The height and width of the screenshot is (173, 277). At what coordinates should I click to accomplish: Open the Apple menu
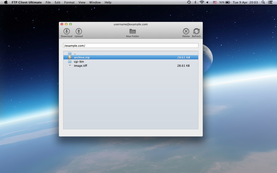[6, 2]
